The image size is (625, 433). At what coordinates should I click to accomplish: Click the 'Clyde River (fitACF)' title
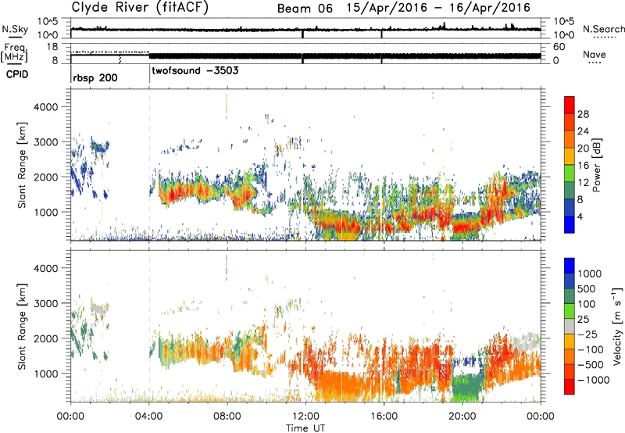point(140,8)
